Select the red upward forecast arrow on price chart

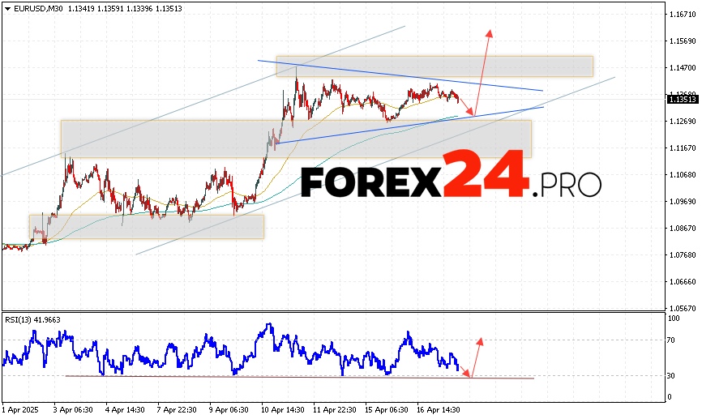coord(484,69)
